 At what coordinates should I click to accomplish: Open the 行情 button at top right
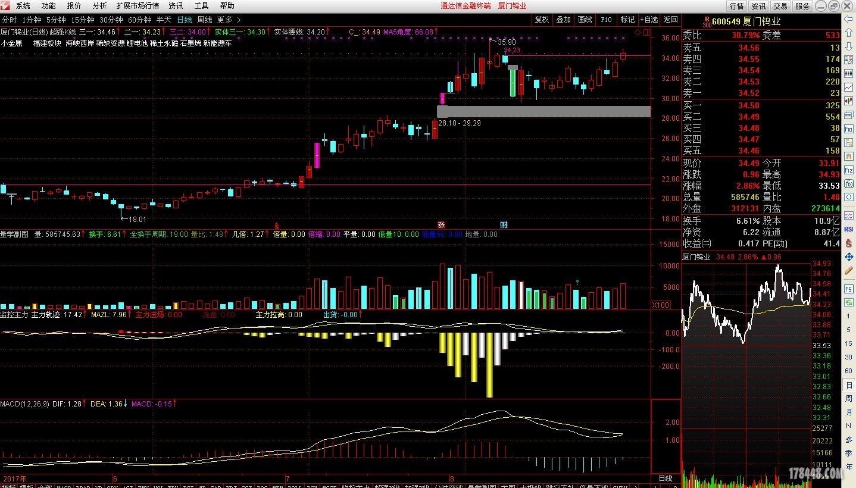click(x=736, y=6)
